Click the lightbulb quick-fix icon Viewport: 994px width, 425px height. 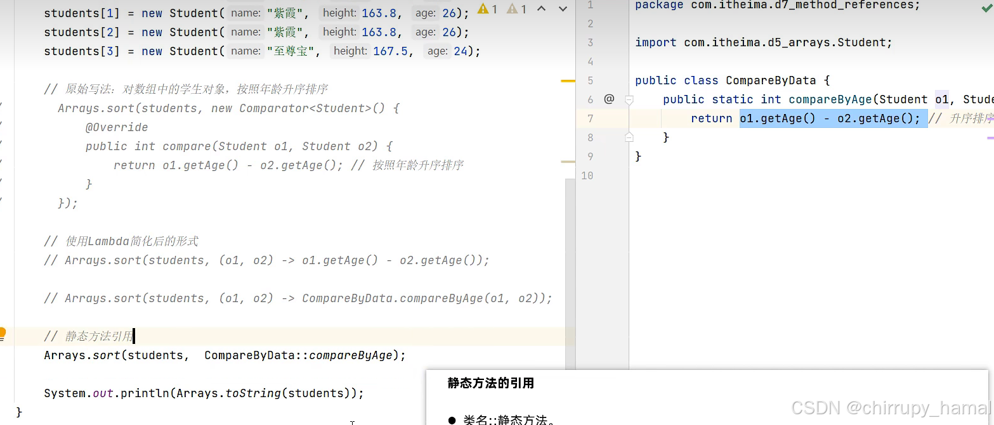click(x=3, y=333)
